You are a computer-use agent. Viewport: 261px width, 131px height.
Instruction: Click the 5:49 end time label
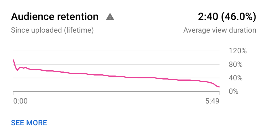212,101
